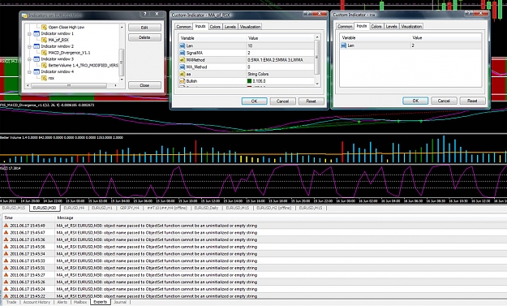Collapse the Indicator window 4 tree node
This screenshot has height=306, width=507.
tap(29, 71)
